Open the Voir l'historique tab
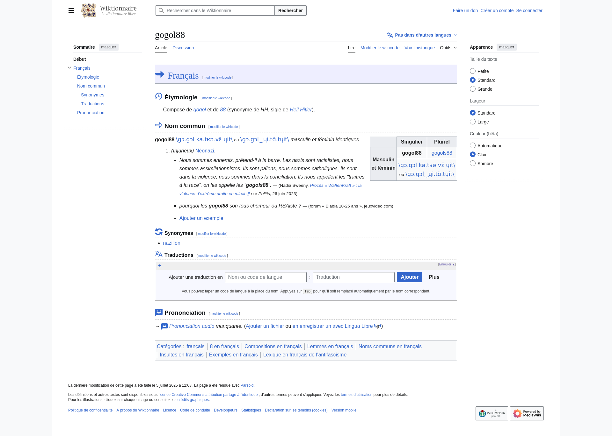Viewport: 612px width, 436px height. click(419, 48)
